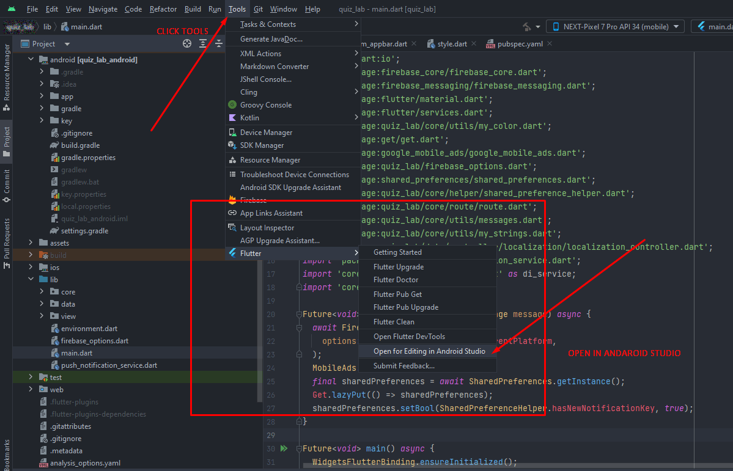Collapse the android module tree node
This screenshot has height=471, width=733.
[31, 60]
